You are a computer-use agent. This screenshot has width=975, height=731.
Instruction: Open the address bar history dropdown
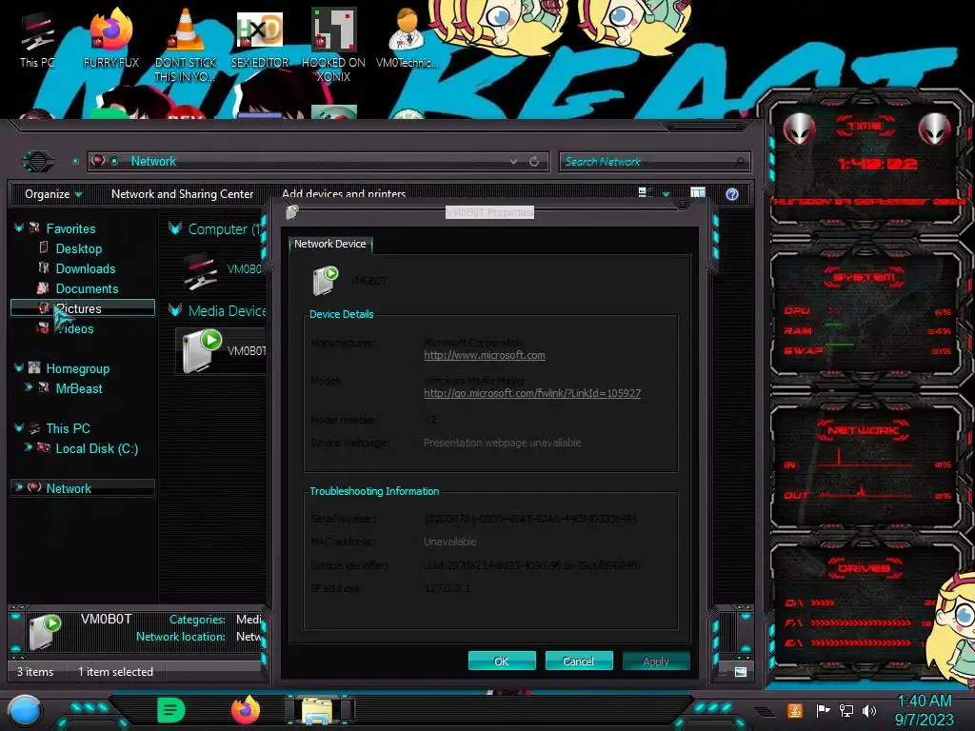coord(513,162)
